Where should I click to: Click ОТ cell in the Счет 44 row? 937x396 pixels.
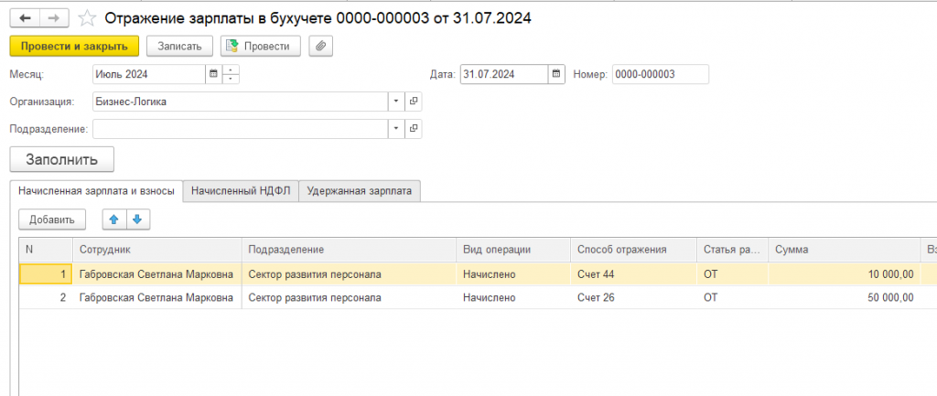[733, 274]
